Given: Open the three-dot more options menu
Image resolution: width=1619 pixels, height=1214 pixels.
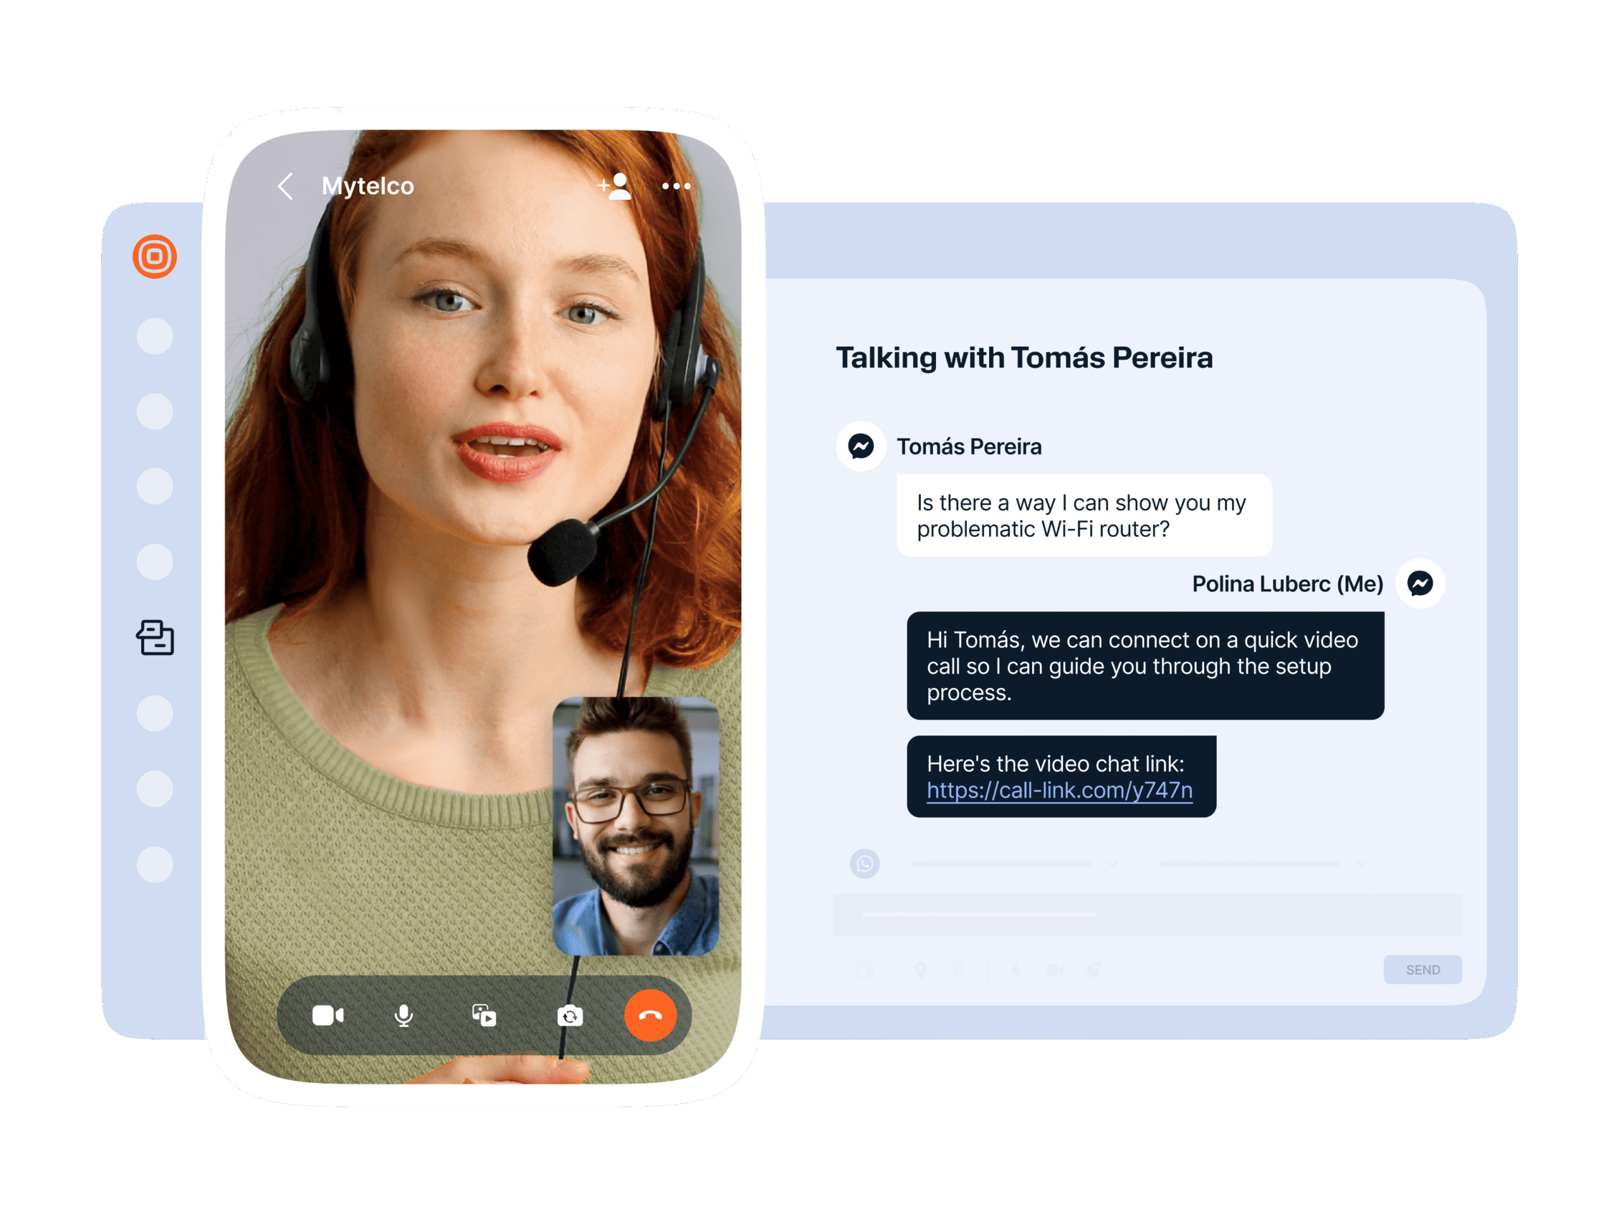Looking at the screenshot, I should pyautogui.click(x=675, y=187).
